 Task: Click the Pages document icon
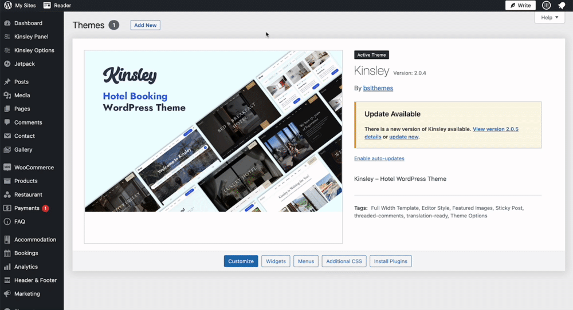coord(7,109)
